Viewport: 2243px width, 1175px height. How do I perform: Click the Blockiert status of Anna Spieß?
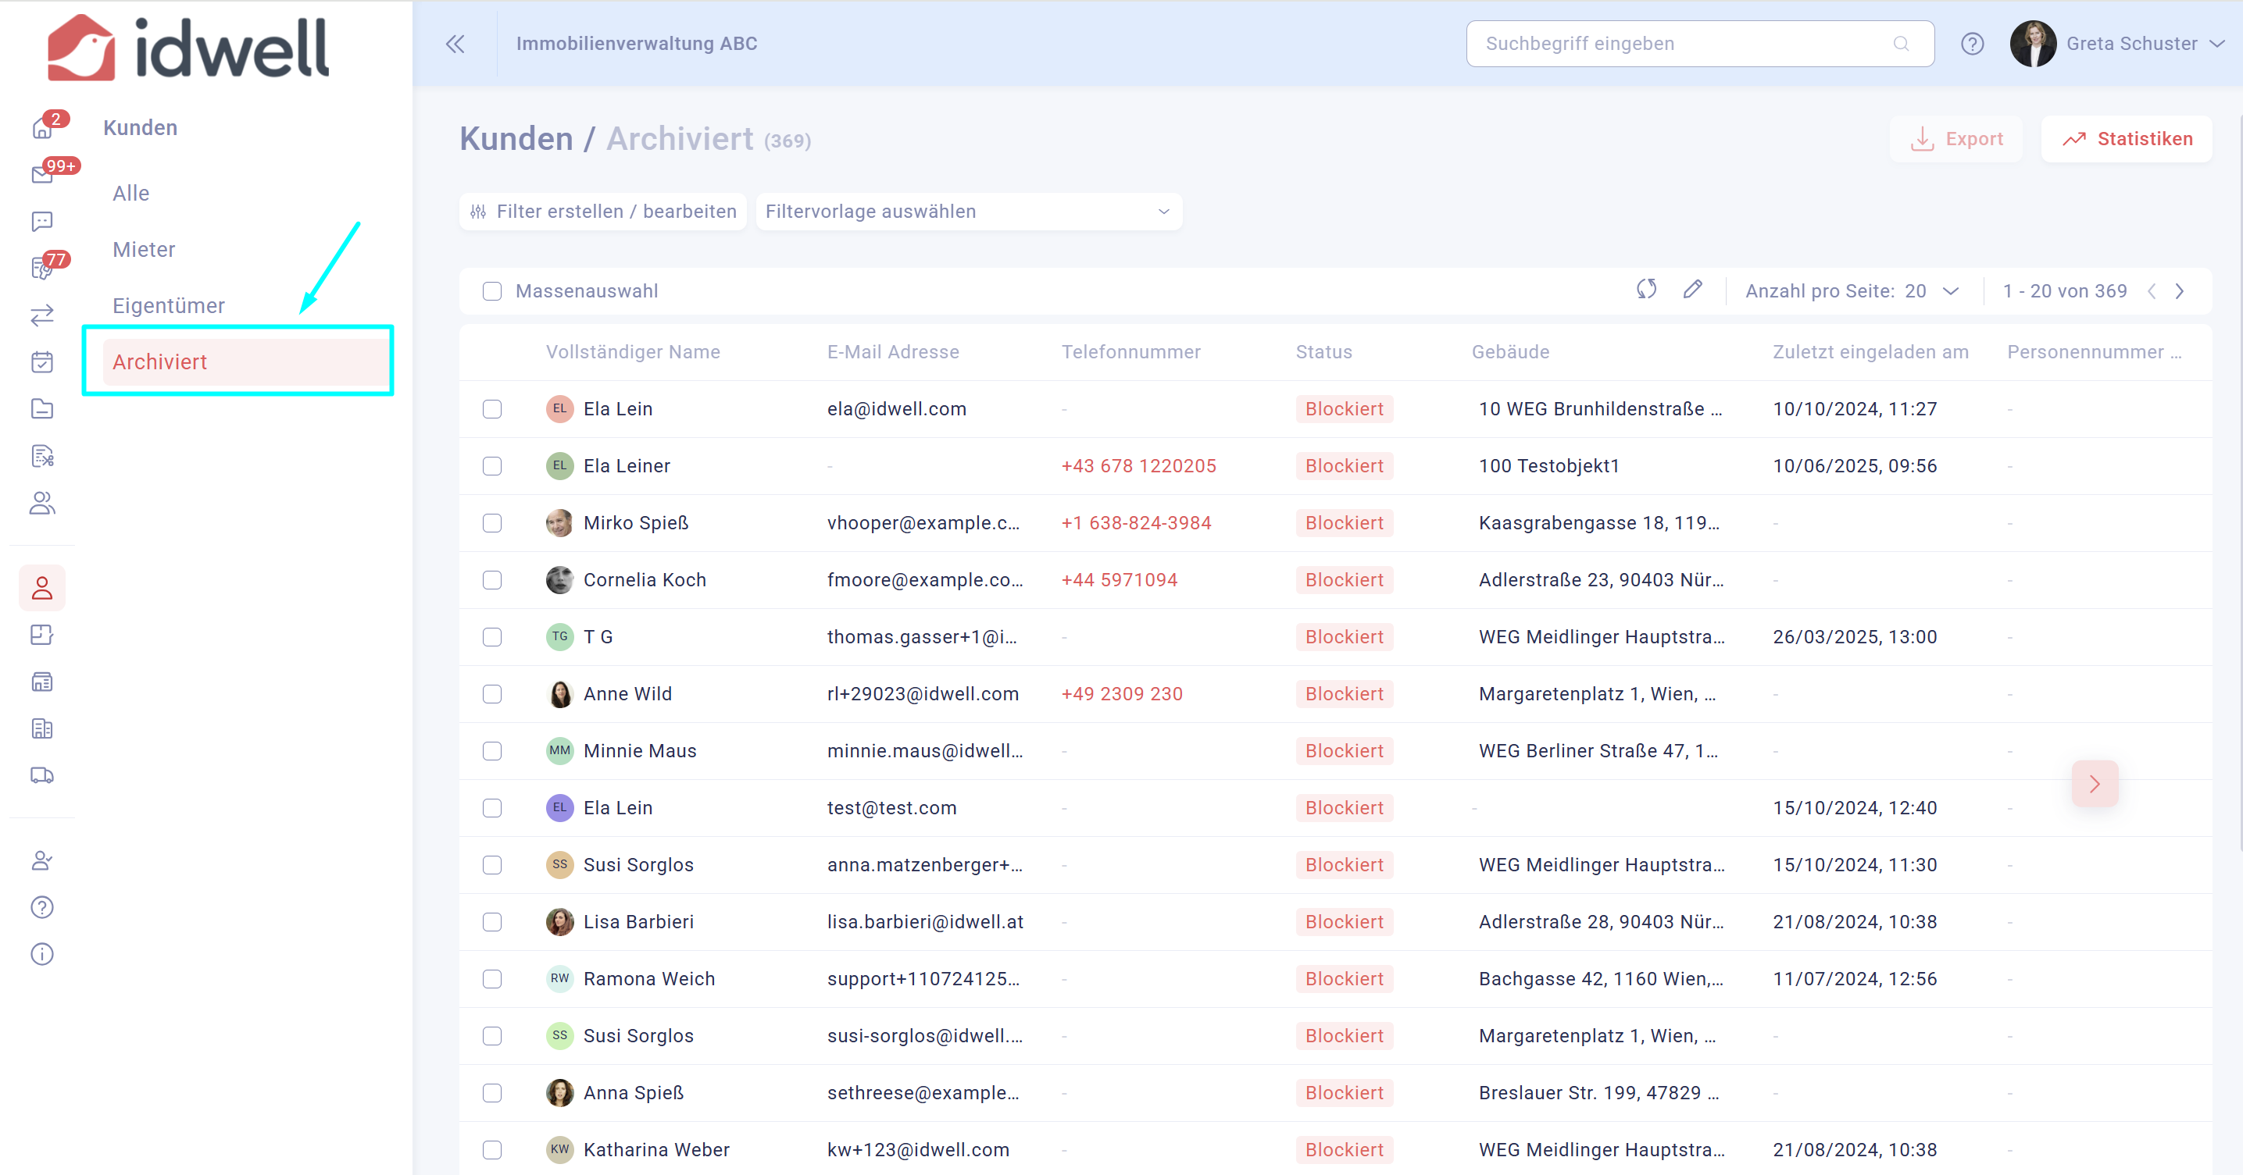tap(1345, 1093)
